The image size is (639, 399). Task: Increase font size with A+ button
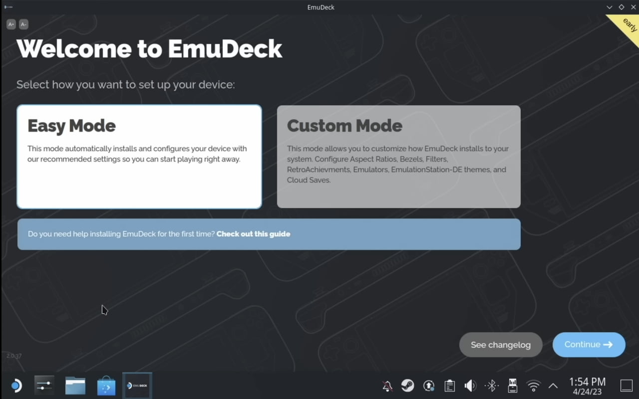[11, 24]
